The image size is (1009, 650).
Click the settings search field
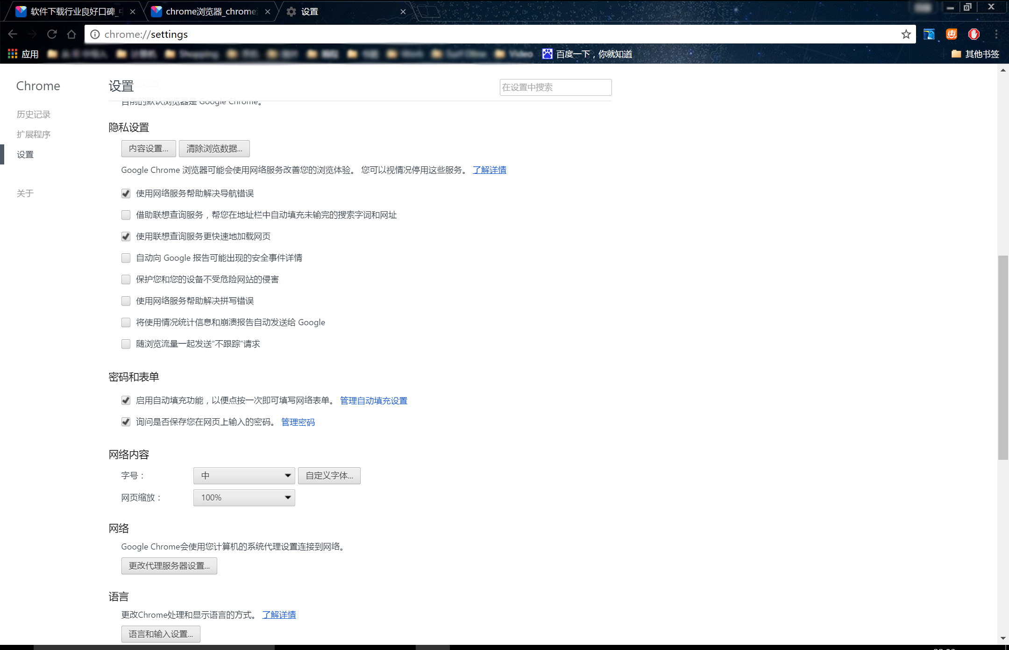pos(555,87)
